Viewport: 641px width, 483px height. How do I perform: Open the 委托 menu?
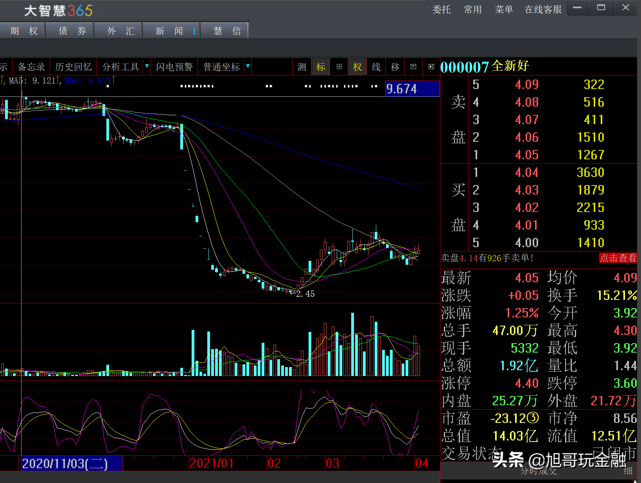click(x=442, y=9)
